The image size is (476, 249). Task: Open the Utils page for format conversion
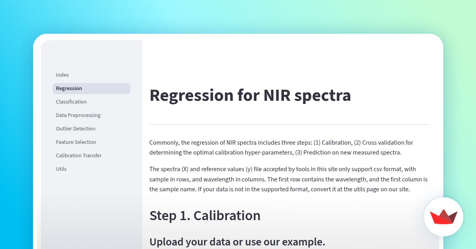point(61,169)
